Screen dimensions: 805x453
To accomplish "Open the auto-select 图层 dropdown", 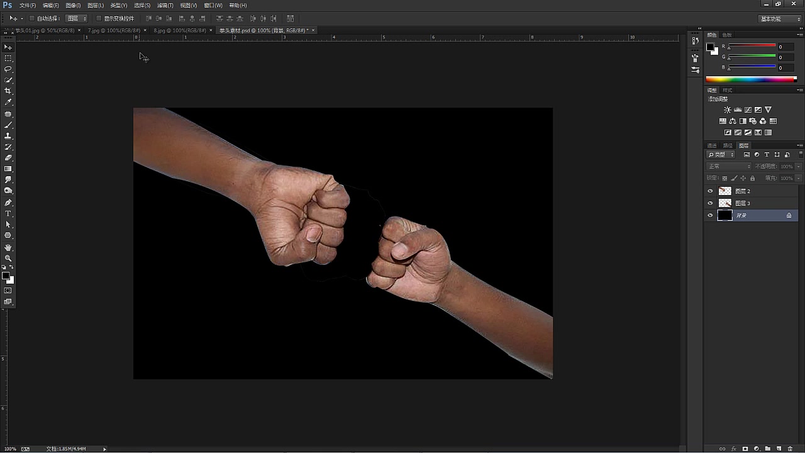I will 77,18.
